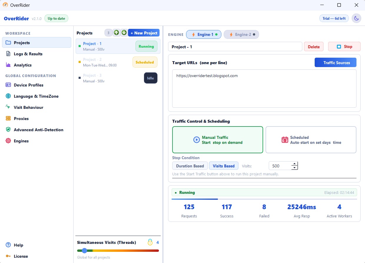
Task: Click the Help question mark icon
Action: 8,245
